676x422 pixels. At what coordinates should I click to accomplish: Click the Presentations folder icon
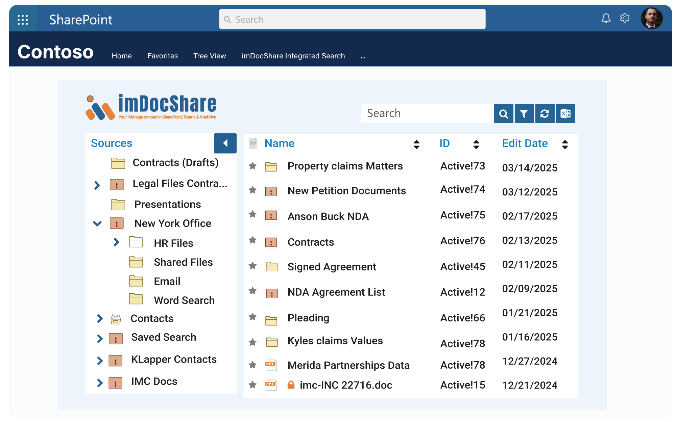(118, 204)
